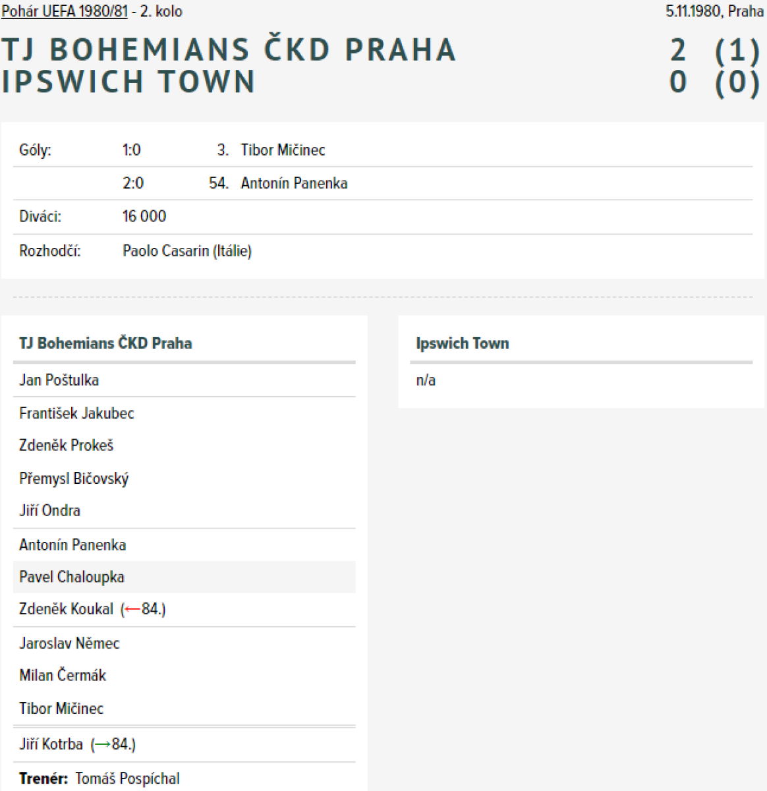Click Přemysl Bičovský in the lineup
Viewport: 767px width, 791px height.
point(74,479)
